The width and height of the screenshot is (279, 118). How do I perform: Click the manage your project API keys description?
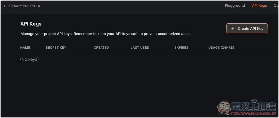tap(107, 34)
